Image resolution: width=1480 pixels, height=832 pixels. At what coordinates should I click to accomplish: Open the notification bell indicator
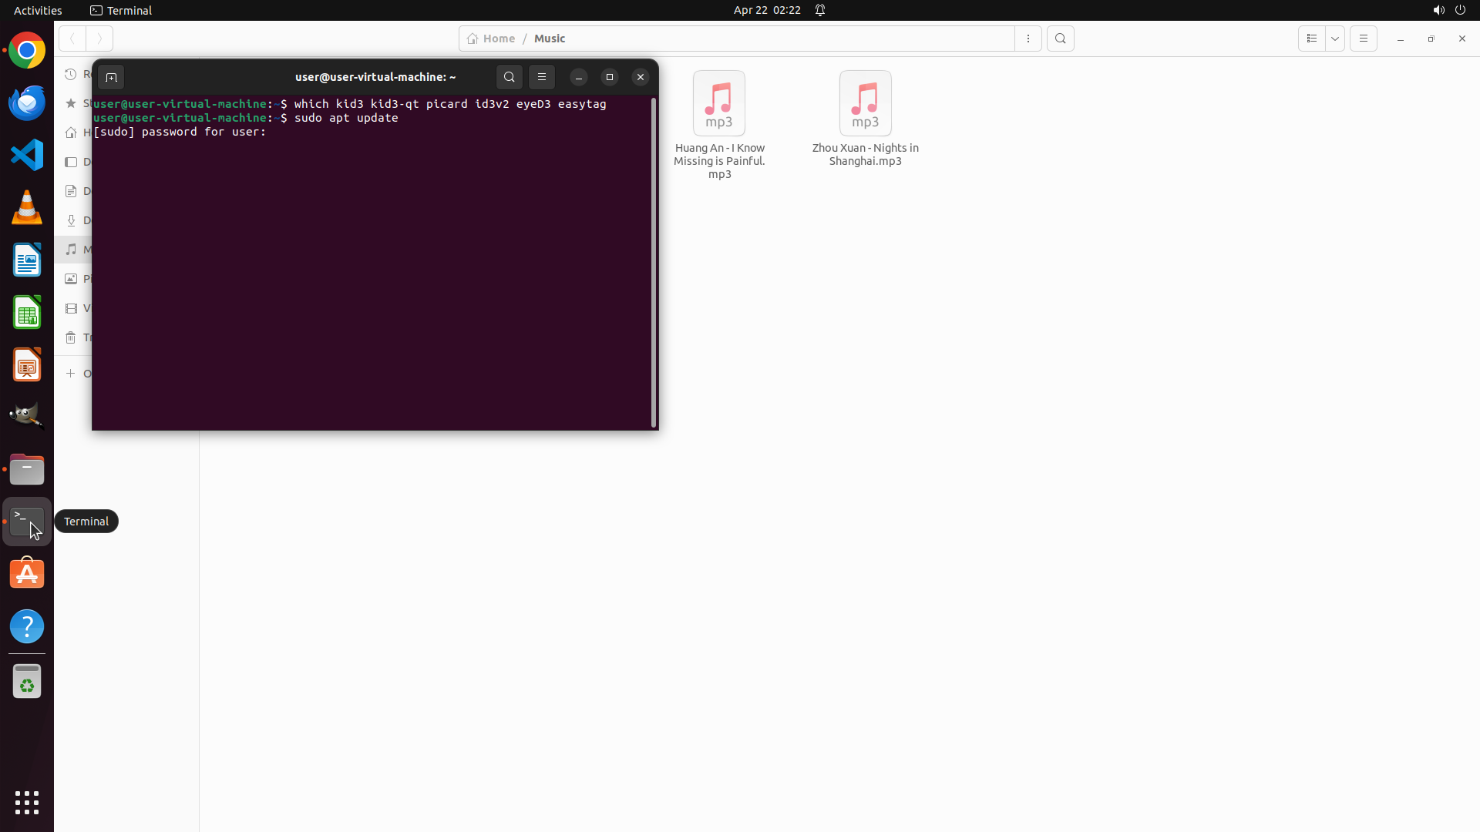coord(820,10)
